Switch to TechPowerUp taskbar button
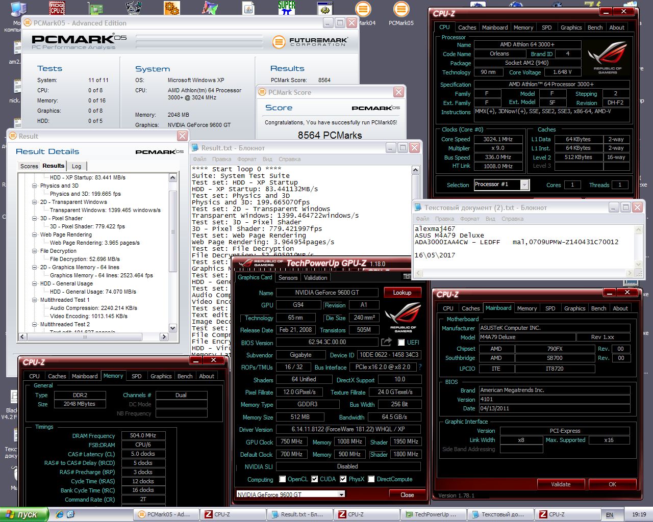Screen dimensions: 653x522 (433, 514)
